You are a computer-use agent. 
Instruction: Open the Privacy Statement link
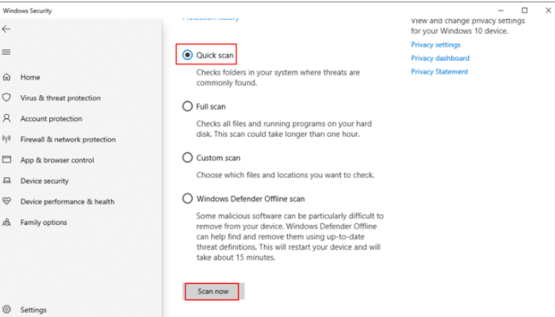439,72
